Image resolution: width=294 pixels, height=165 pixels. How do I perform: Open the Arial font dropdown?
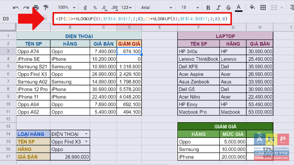point(157,8)
